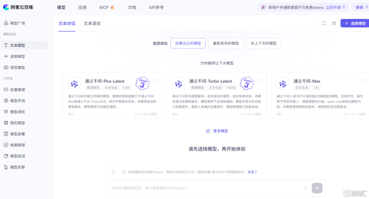
Task: Open conversation history clock icon
Action: click(x=334, y=23)
